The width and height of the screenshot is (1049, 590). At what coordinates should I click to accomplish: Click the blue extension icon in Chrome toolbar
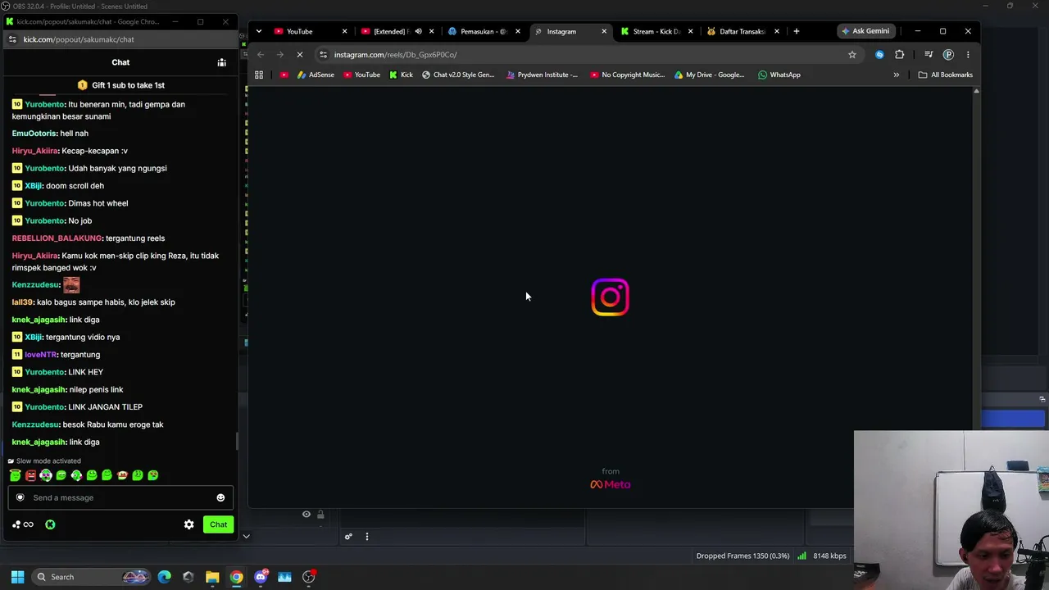click(879, 55)
